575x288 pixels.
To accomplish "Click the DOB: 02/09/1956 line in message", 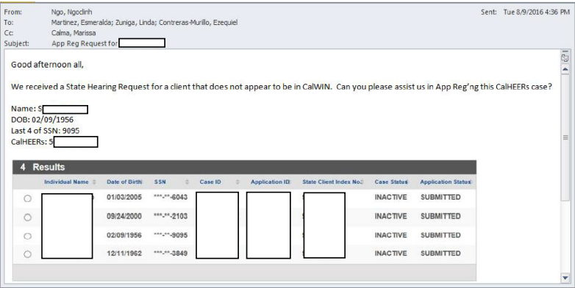I will [42, 120].
